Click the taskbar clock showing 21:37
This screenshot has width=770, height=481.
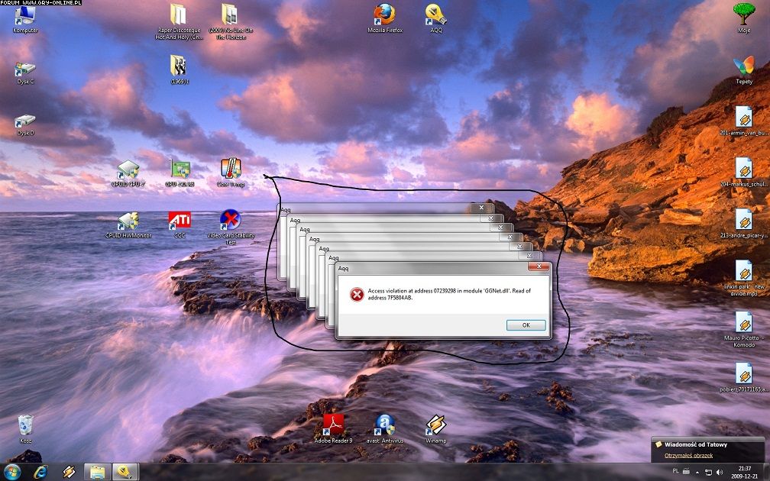(744, 472)
